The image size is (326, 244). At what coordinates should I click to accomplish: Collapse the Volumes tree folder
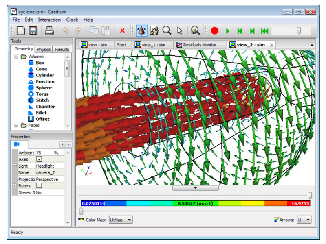click(x=16, y=57)
